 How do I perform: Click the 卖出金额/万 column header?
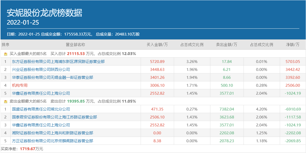point(227,45)
